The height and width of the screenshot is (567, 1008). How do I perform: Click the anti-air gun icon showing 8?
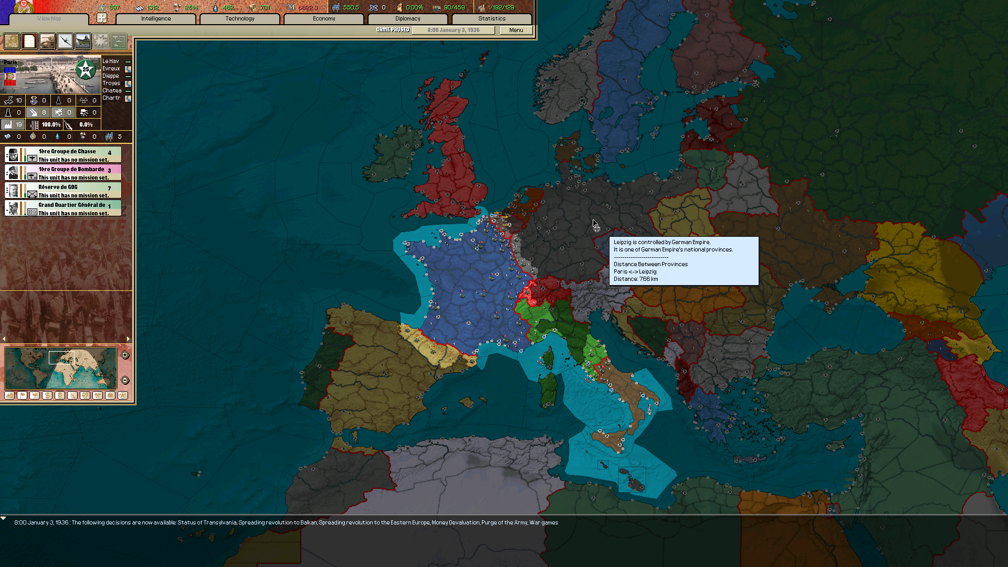[x=34, y=112]
